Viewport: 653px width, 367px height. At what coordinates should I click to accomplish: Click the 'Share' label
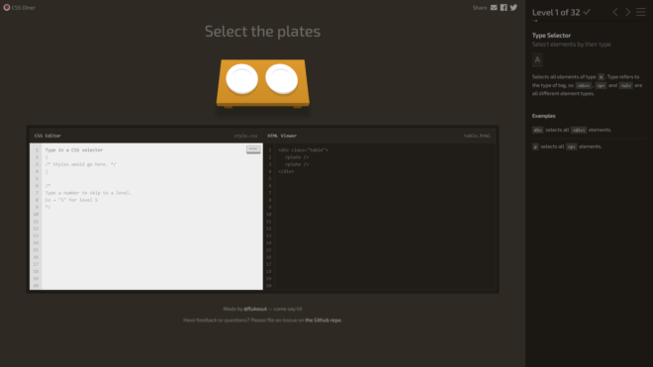(x=480, y=8)
